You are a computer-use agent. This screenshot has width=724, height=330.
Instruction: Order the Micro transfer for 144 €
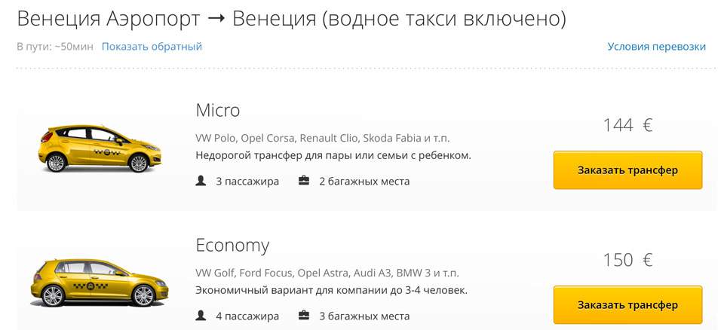point(627,170)
